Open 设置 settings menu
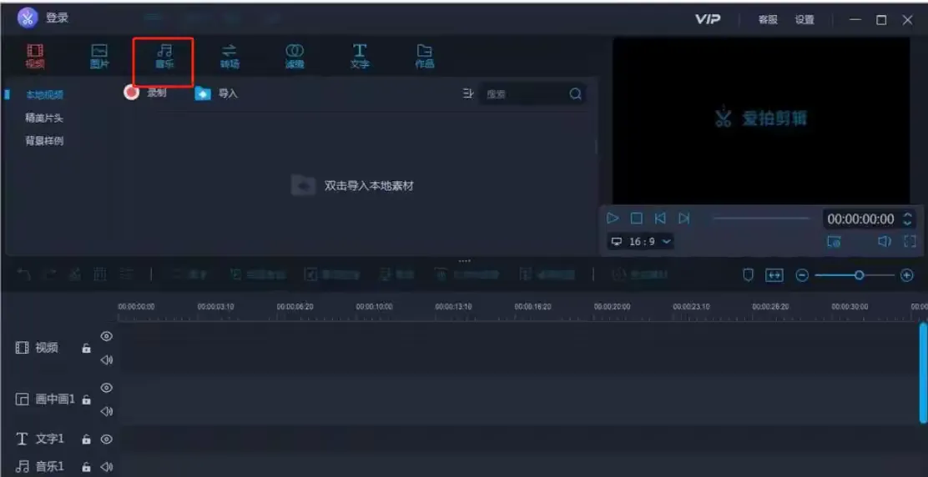 tap(804, 19)
